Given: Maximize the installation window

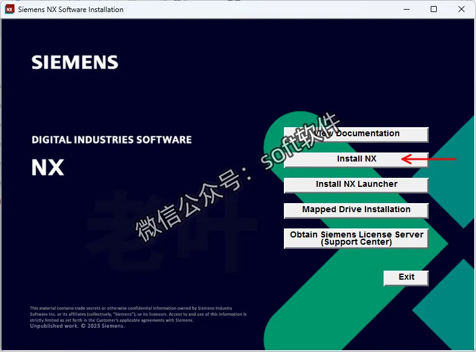Looking at the screenshot, I should pyautogui.click(x=434, y=10).
